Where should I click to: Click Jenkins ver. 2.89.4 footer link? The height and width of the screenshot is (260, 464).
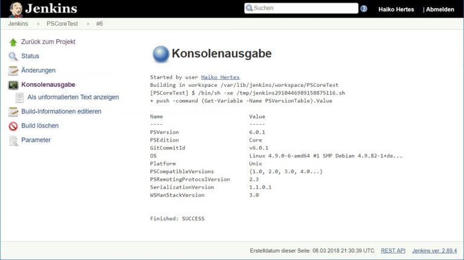pos(434,250)
